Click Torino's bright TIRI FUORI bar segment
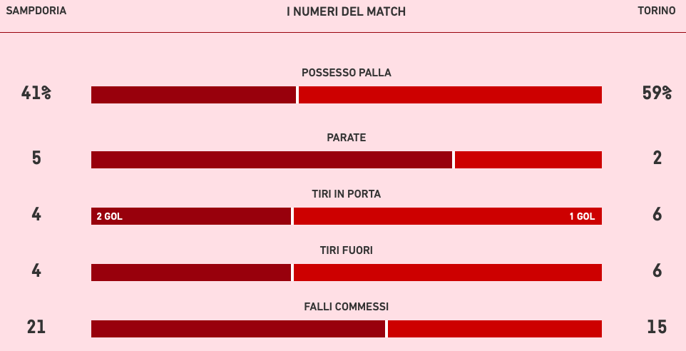 tap(448, 273)
